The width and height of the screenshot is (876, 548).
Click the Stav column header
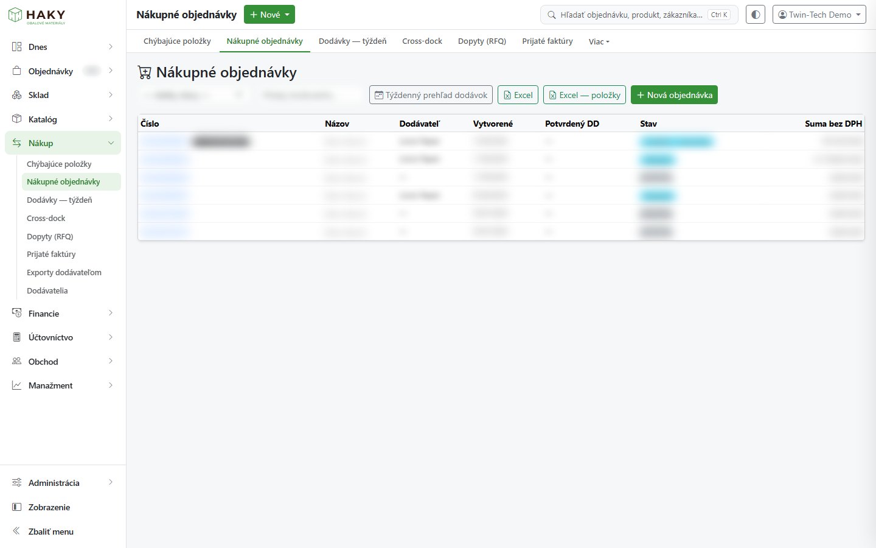pos(648,124)
